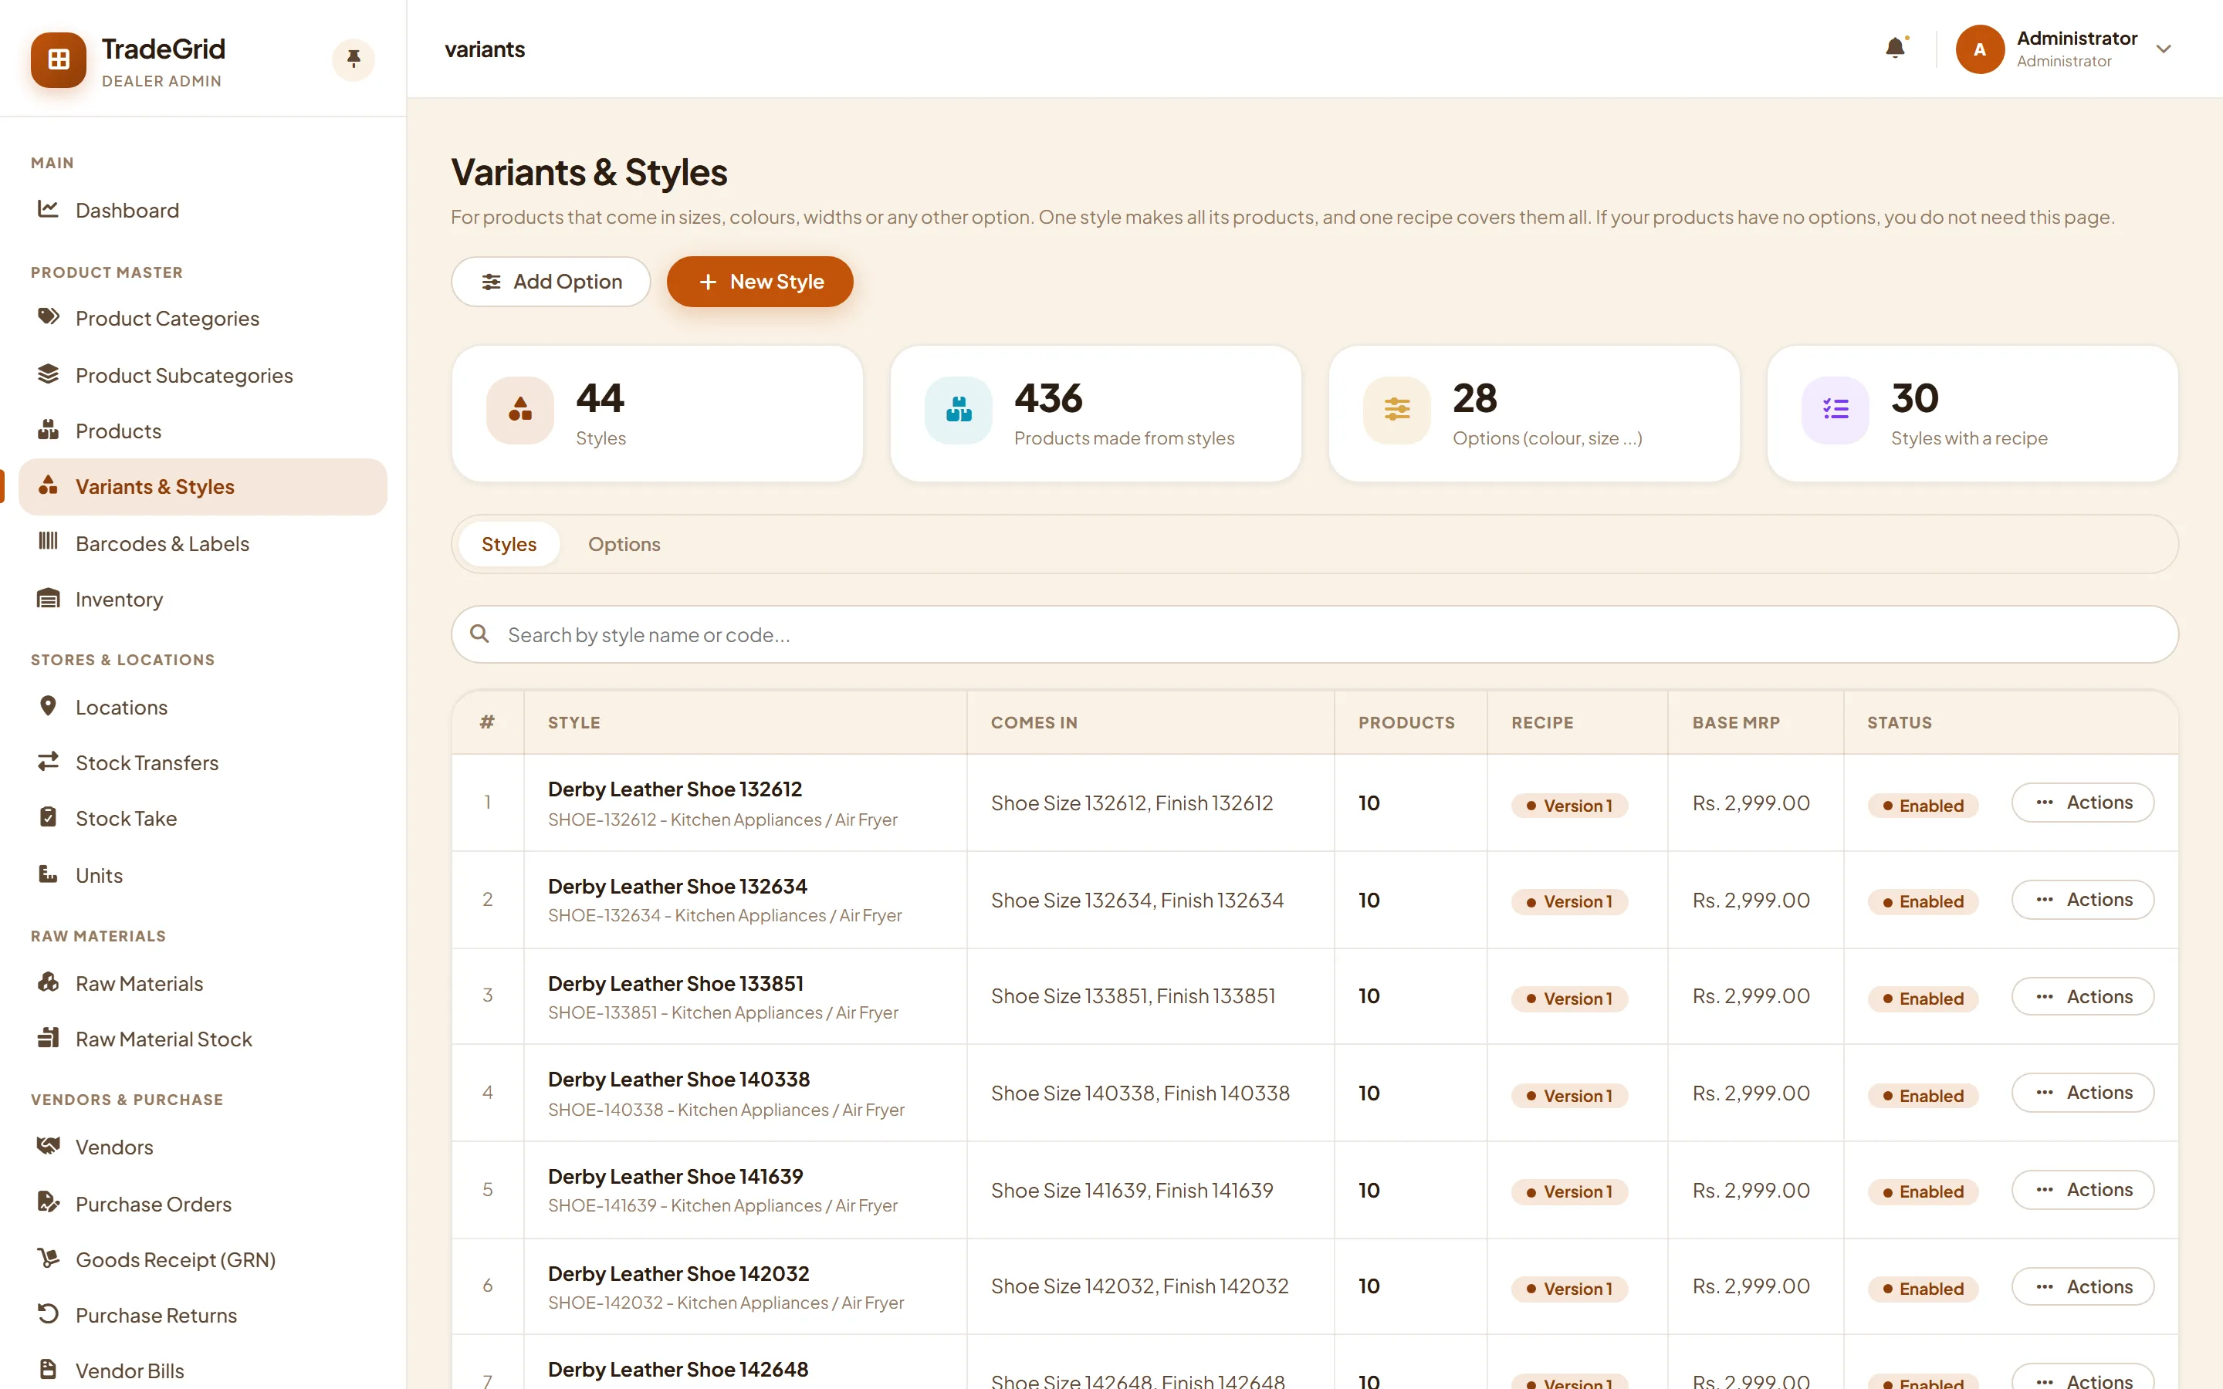This screenshot has width=2223, height=1389.
Task: Click Enabled status badge for shoe 133851
Action: [1923, 999]
